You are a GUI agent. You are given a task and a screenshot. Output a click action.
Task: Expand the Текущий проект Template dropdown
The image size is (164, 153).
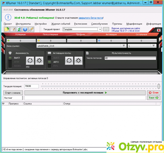[100, 29]
